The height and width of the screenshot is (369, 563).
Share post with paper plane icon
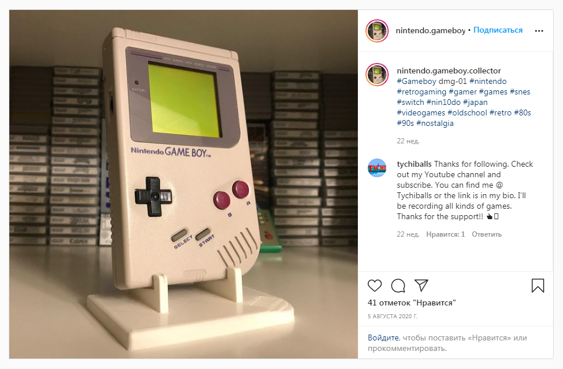pyautogui.click(x=421, y=285)
